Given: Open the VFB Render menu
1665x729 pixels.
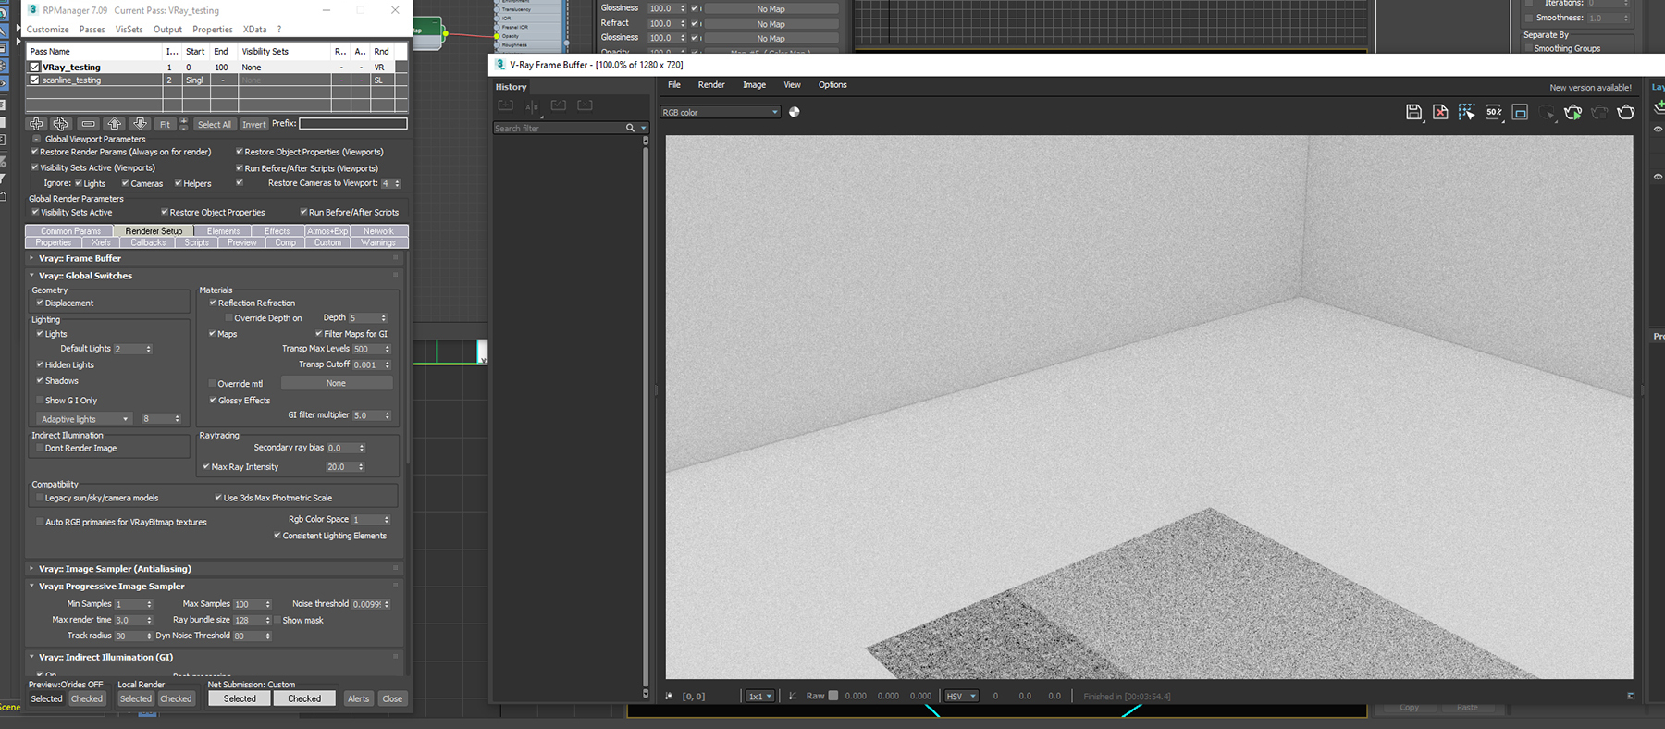Looking at the screenshot, I should point(710,85).
